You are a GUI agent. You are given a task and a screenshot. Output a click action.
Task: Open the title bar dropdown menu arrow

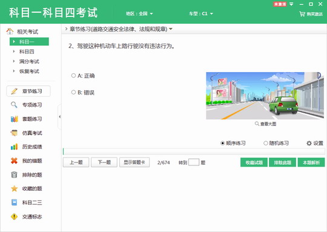[x=291, y=4]
